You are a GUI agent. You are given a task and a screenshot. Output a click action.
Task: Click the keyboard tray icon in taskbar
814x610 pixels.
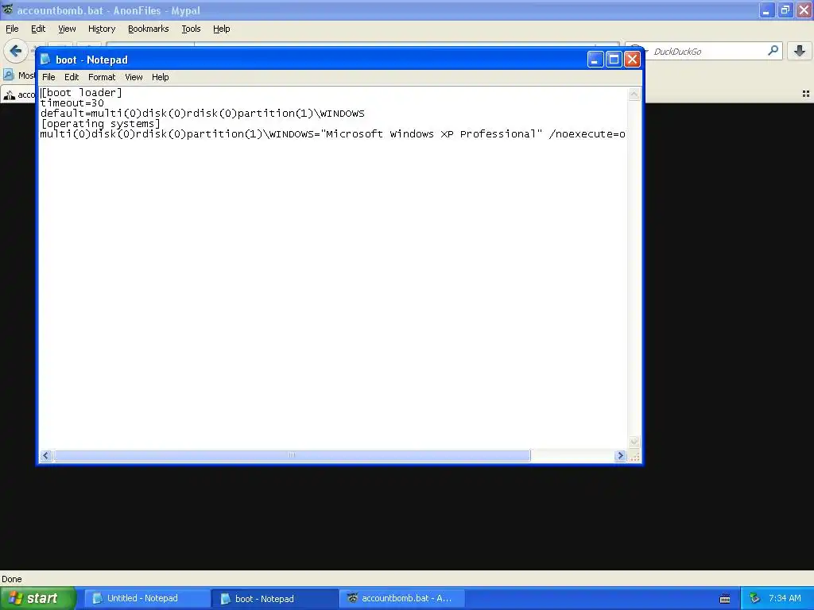[725, 599]
